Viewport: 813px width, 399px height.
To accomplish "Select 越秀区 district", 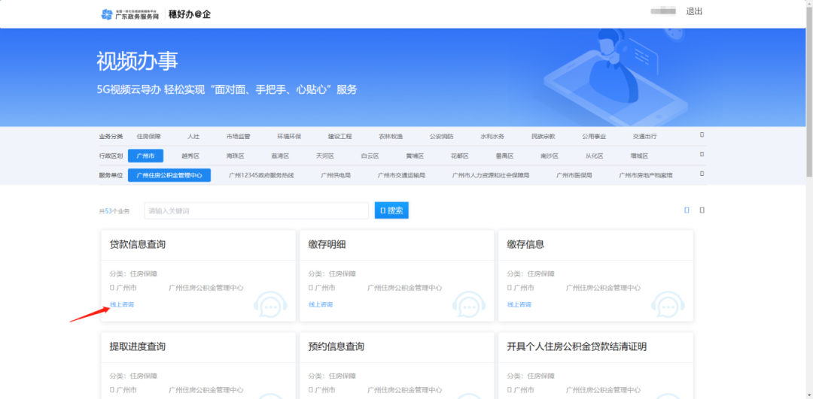I will point(190,156).
